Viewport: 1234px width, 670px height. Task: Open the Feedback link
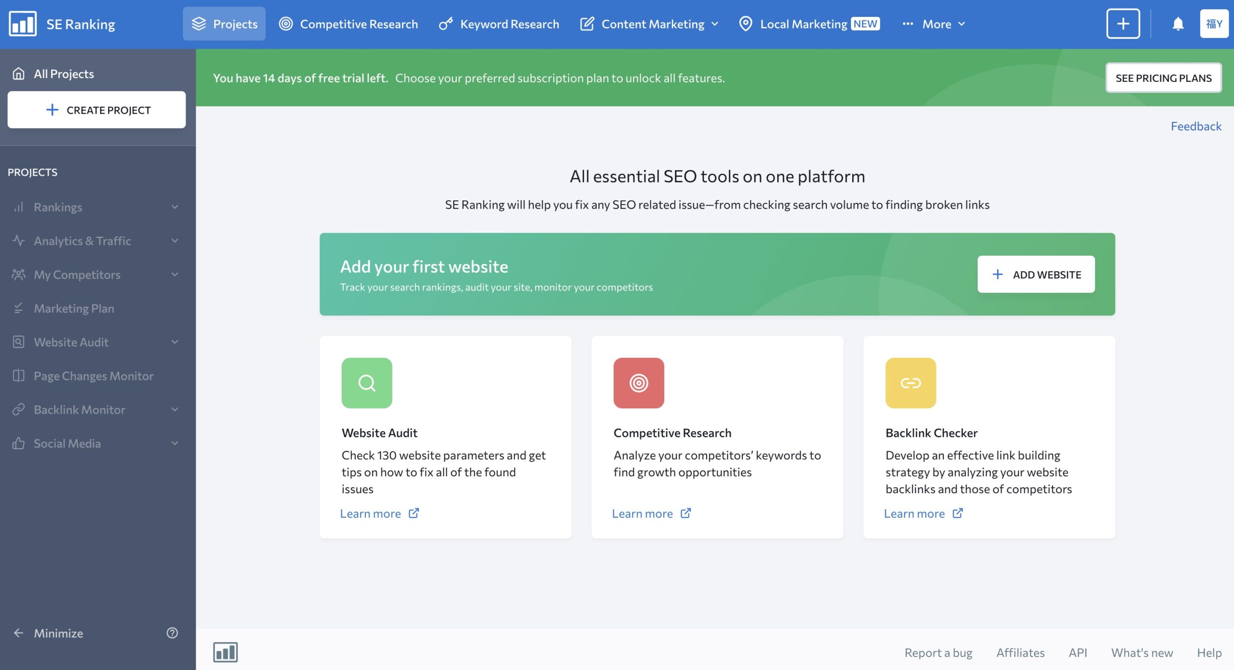[x=1196, y=126]
